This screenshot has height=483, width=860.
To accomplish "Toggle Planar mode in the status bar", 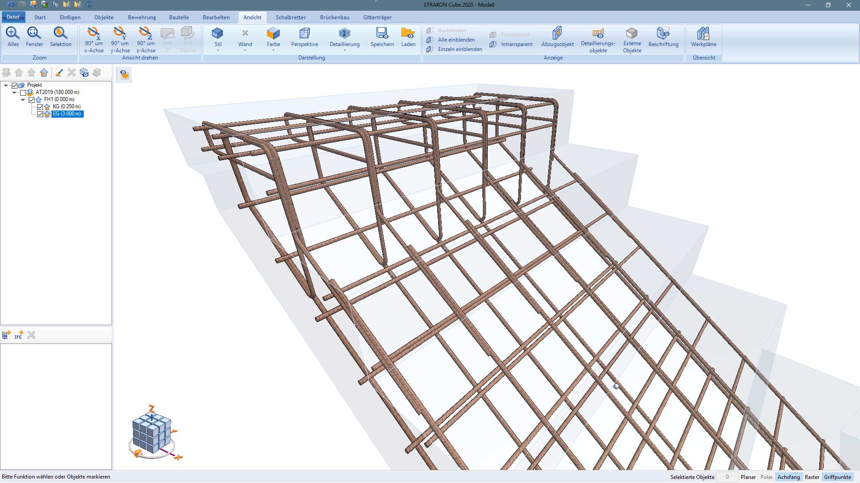I will 748,477.
